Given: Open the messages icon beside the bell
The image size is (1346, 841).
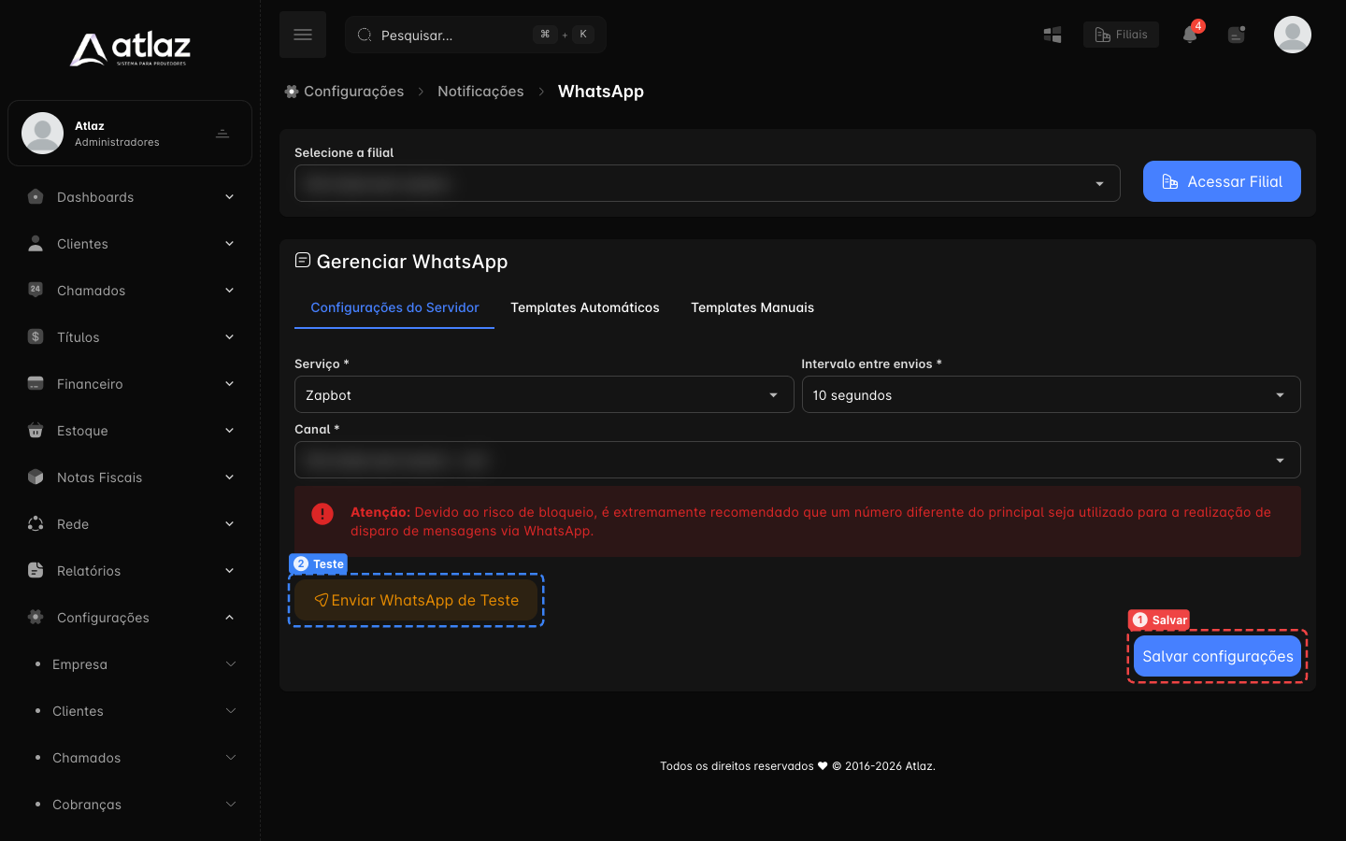Looking at the screenshot, I should point(1237,35).
